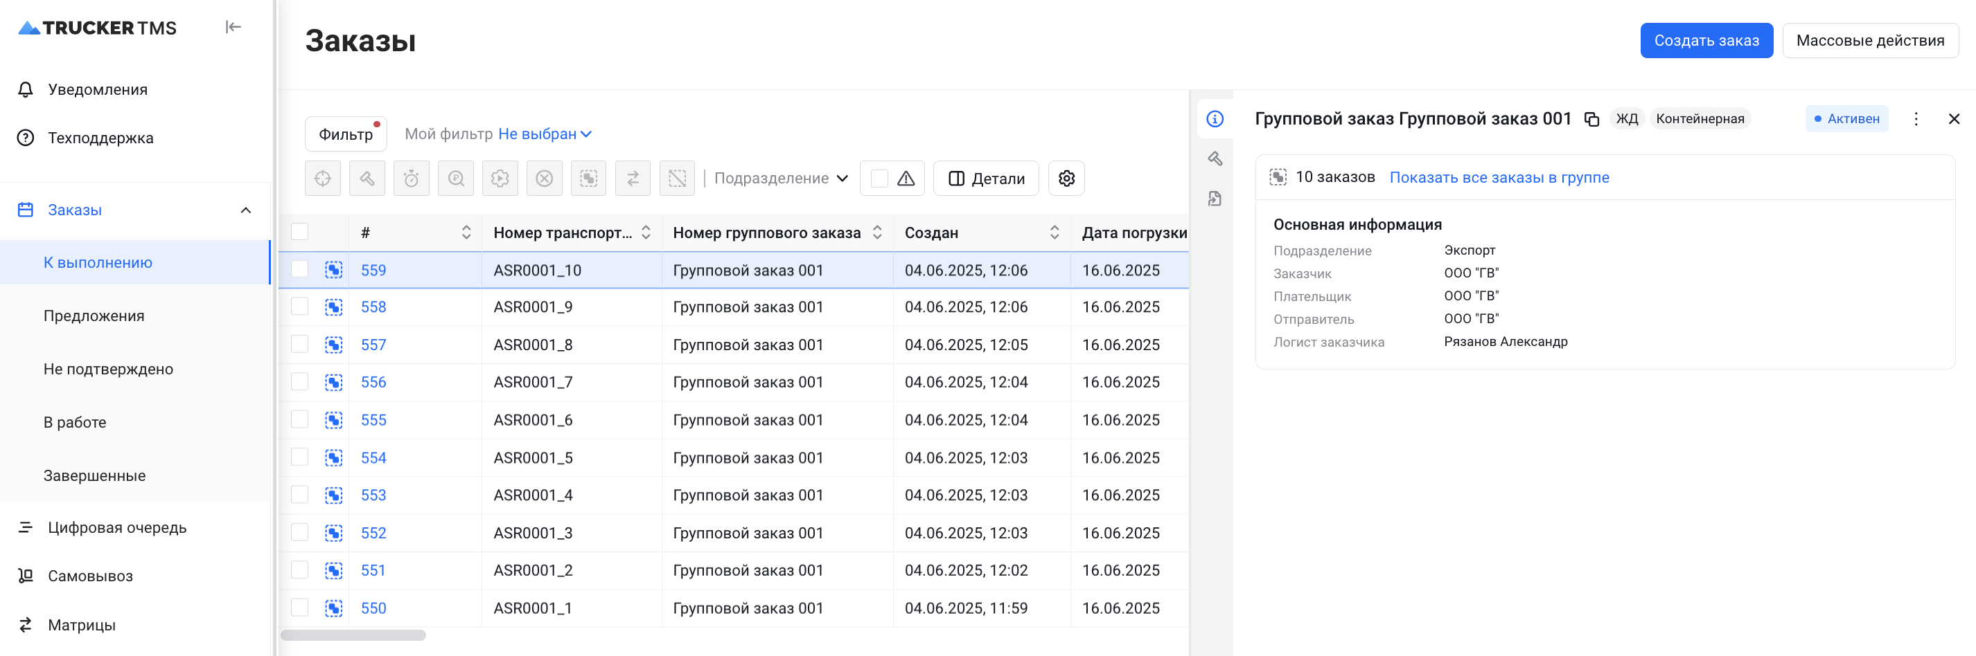Toggle the select-all header checkbox
This screenshot has width=1976, height=656.
pyautogui.click(x=300, y=231)
